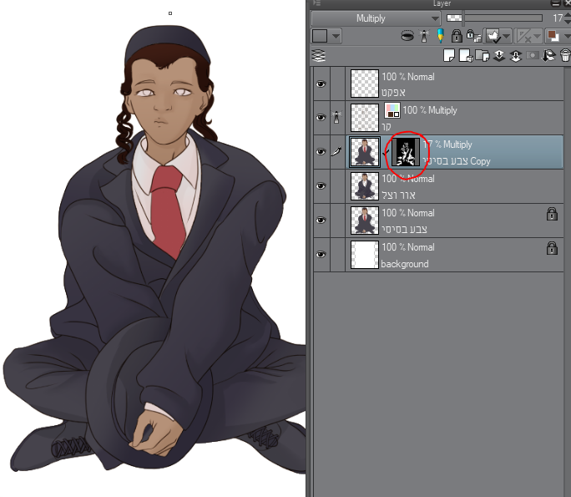Click the Layer panel title
571x497 pixels.
(x=442, y=4)
